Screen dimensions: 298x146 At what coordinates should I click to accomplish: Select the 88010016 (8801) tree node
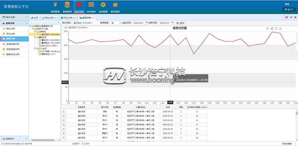coord(48,45)
